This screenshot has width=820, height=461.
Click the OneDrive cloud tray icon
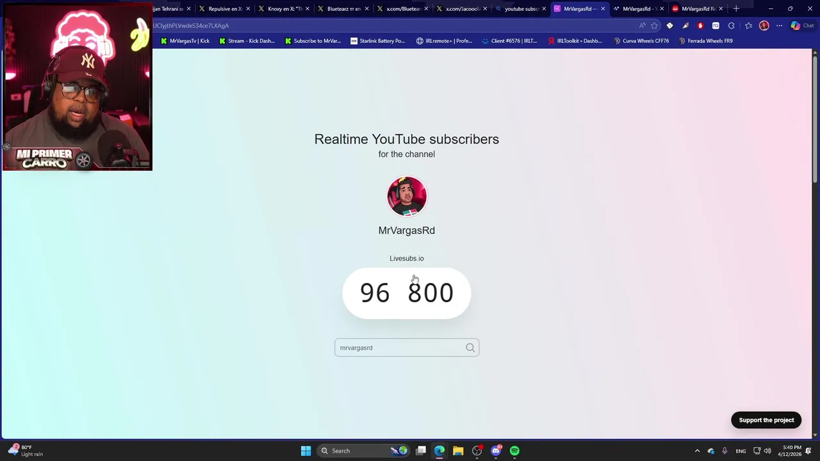click(711, 451)
